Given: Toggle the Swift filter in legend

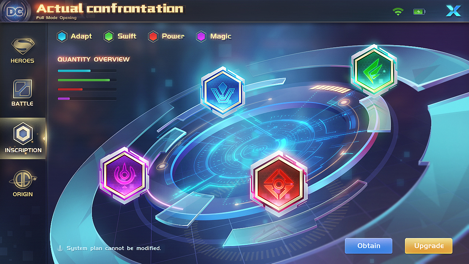Looking at the screenshot, I should pyautogui.click(x=120, y=36).
